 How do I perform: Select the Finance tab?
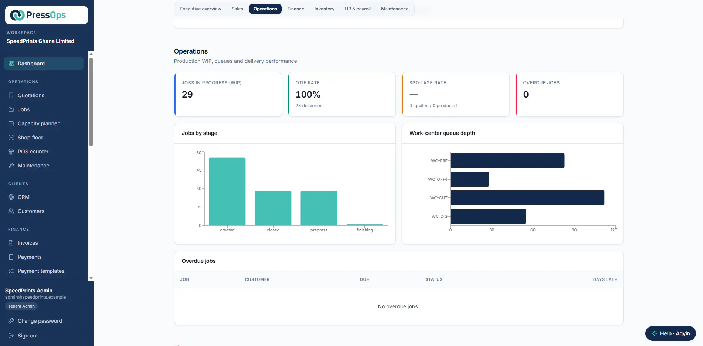pos(296,9)
